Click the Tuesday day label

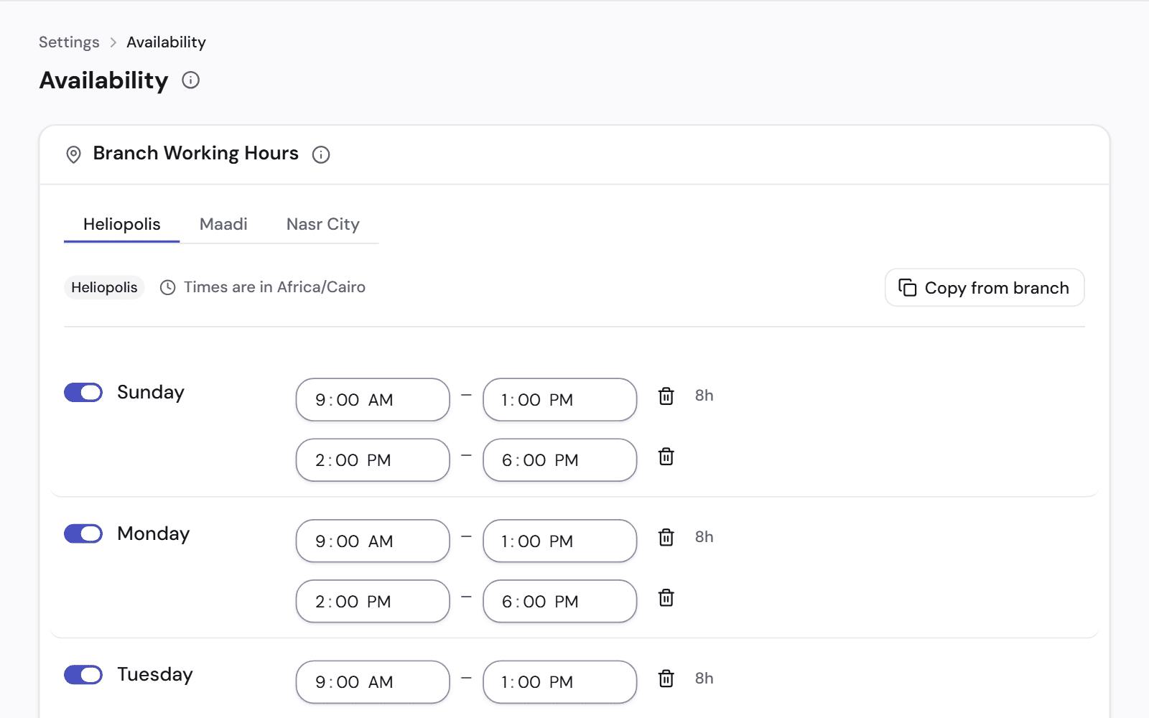[x=155, y=675]
